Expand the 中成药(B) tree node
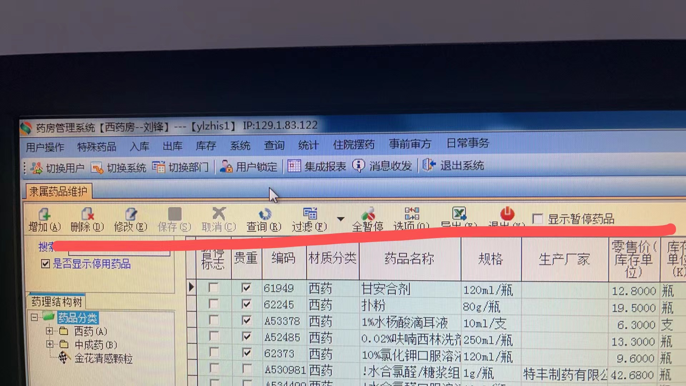The image size is (686, 386). 49,344
